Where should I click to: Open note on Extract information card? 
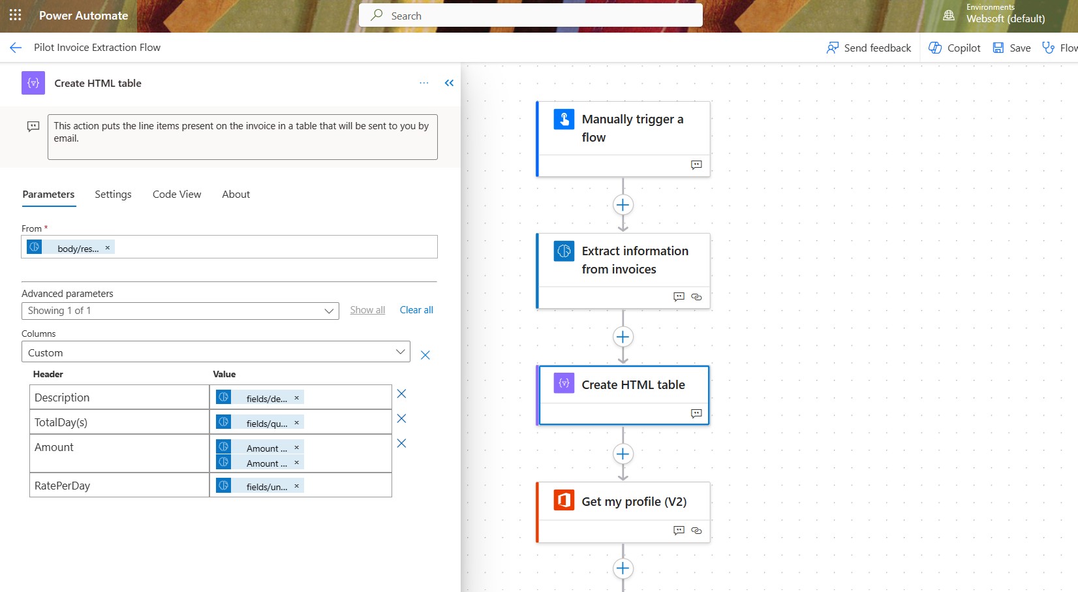(x=679, y=296)
